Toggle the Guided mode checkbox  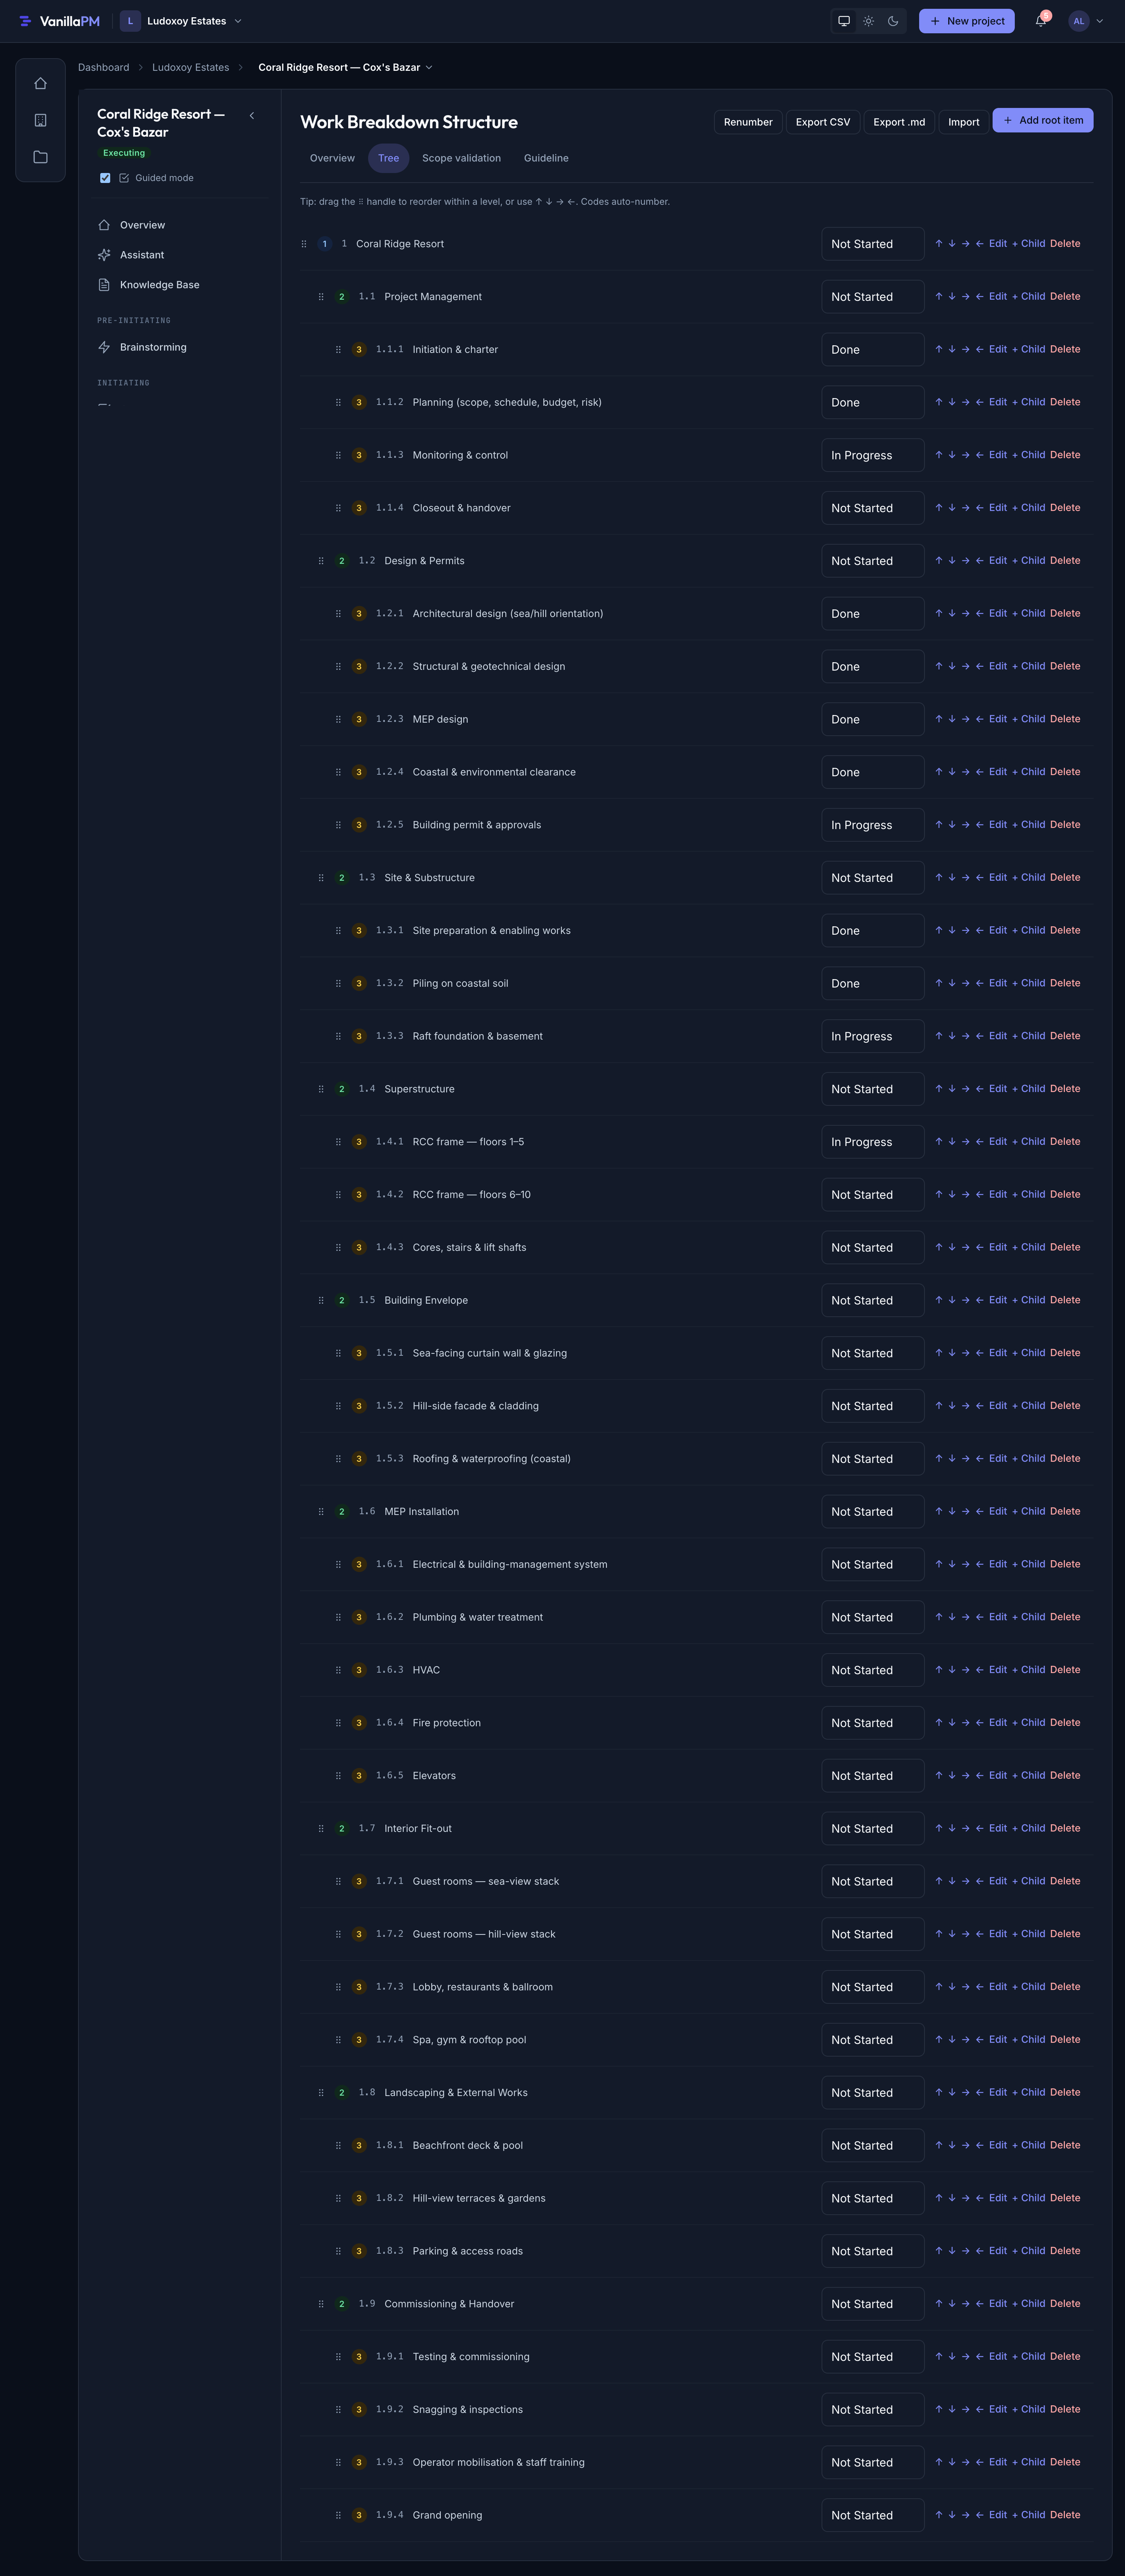(x=105, y=178)
